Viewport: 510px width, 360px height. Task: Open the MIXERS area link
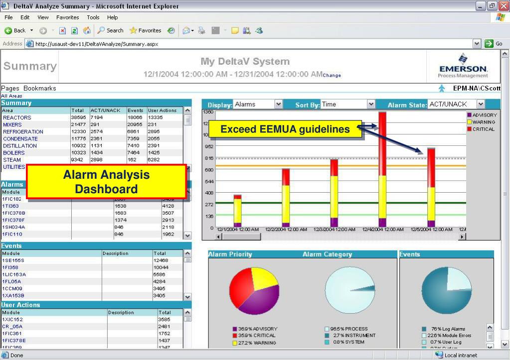12,124
